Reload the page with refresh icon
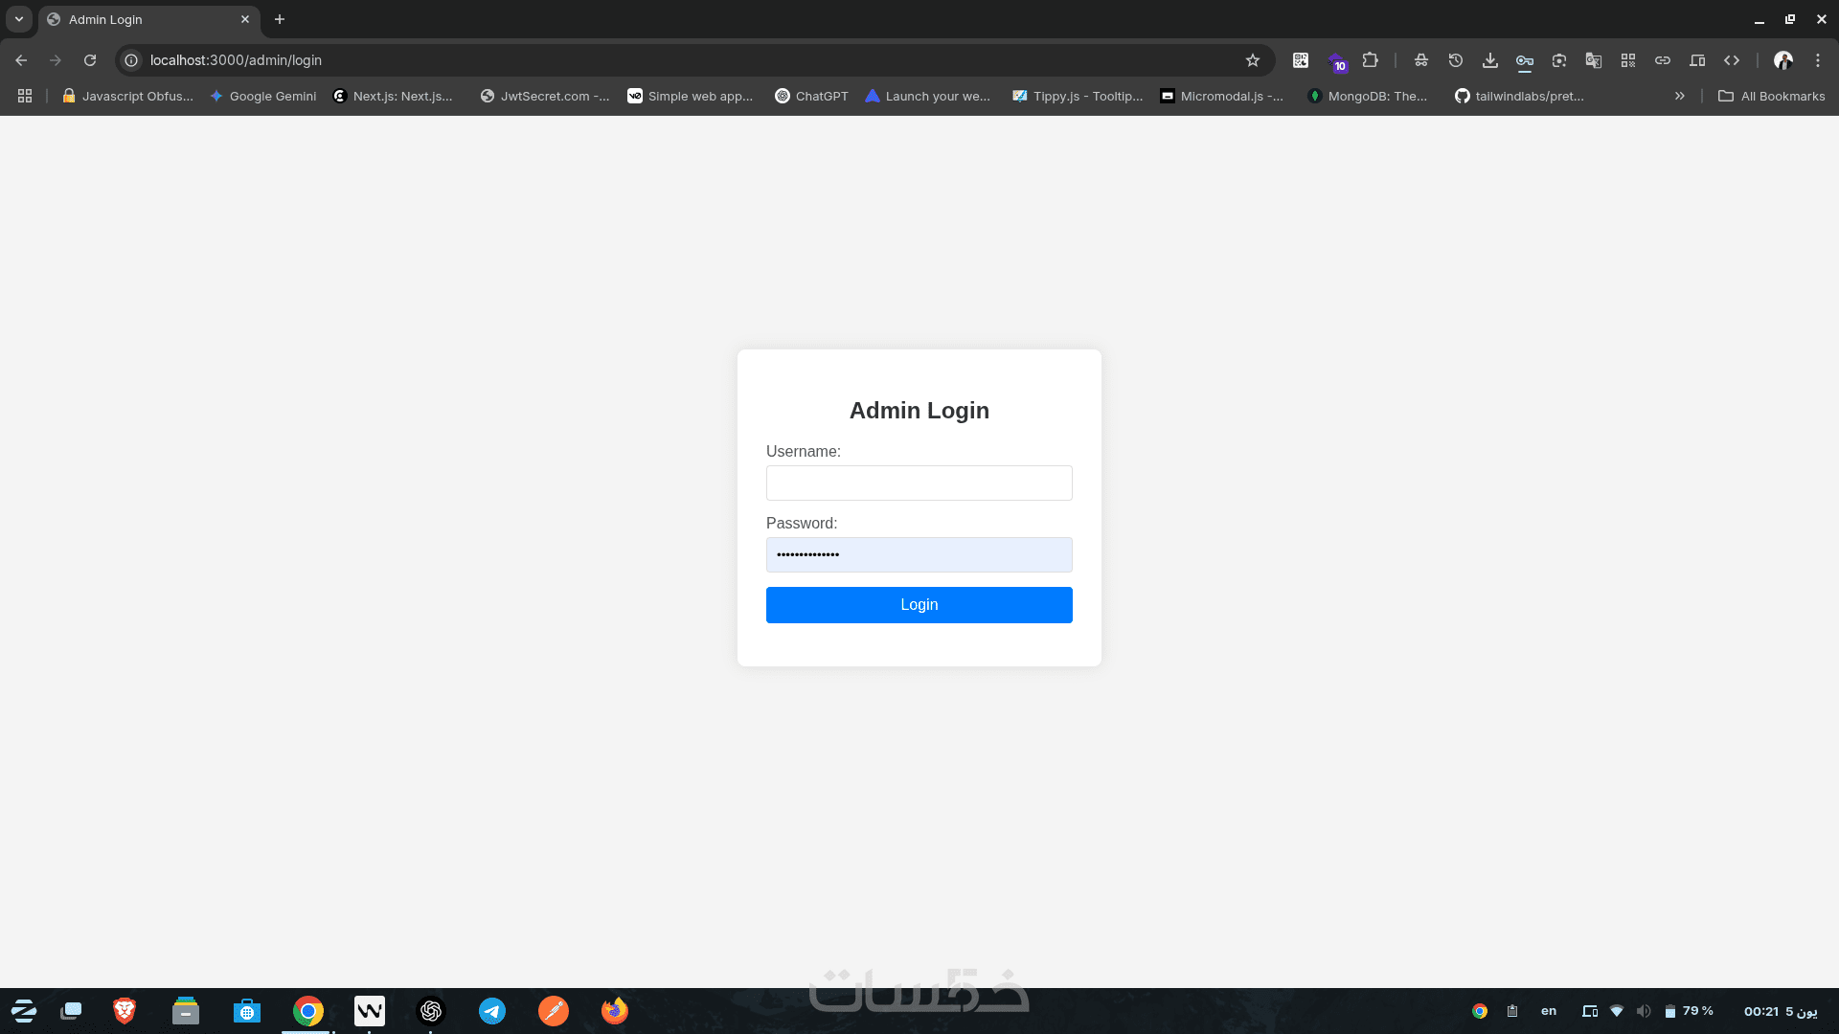 pos(90,60)
